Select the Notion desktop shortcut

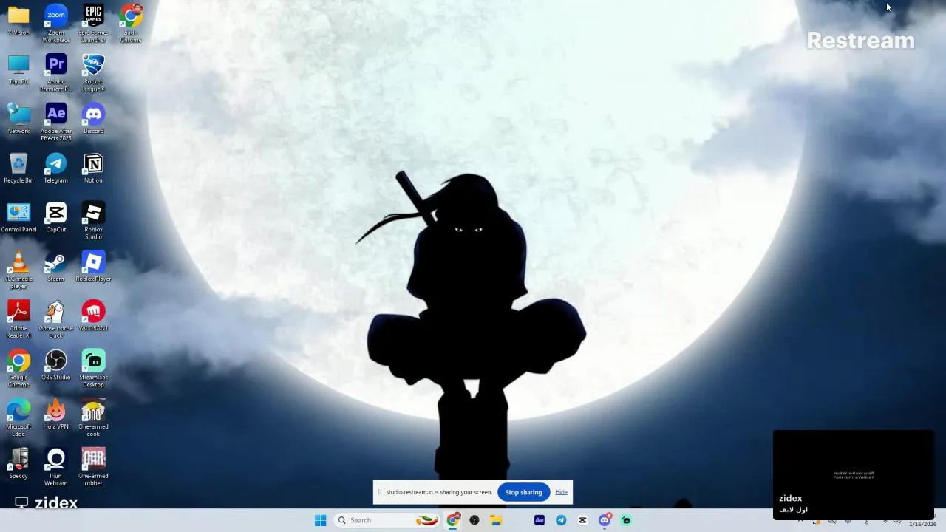pos(93,168)
